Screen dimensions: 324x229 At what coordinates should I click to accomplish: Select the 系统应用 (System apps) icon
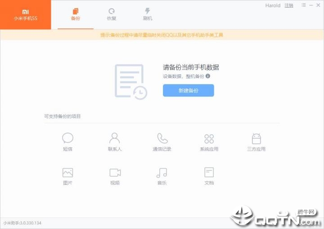pyautogui.click(x=209, y=139)
